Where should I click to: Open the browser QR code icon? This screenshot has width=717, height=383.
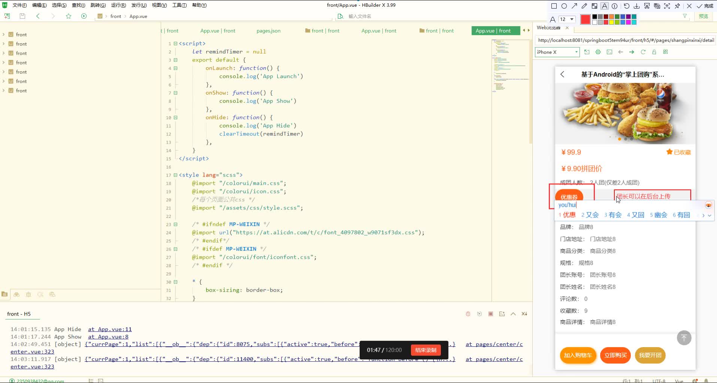click(665, 52)
